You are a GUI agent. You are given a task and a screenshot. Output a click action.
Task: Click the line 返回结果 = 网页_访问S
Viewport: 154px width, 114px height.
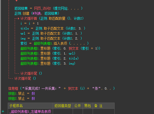click(48, 8)
